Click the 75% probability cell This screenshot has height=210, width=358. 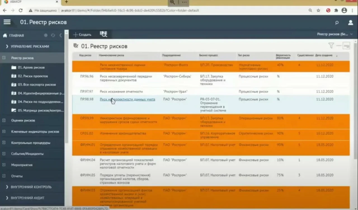pyautogui.click(x=280, y=175)
